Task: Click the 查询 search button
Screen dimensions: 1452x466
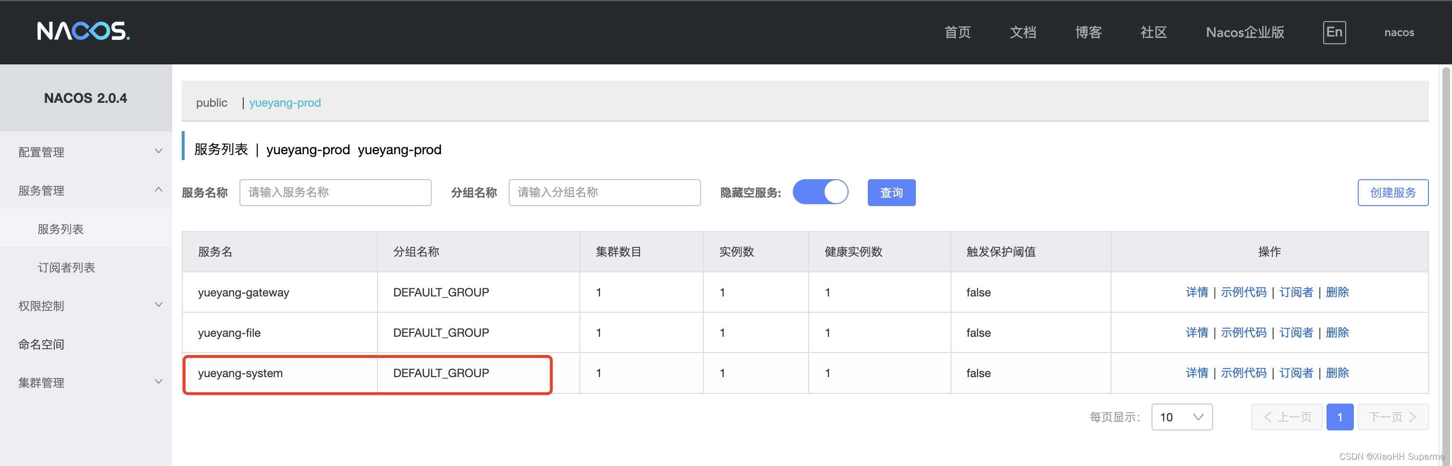Action: (x=891, y=193)
